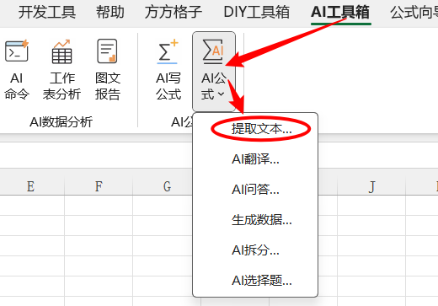Select the AI拆分... menu item
This screenshot has width=438, height=306.
coord(255,250)
